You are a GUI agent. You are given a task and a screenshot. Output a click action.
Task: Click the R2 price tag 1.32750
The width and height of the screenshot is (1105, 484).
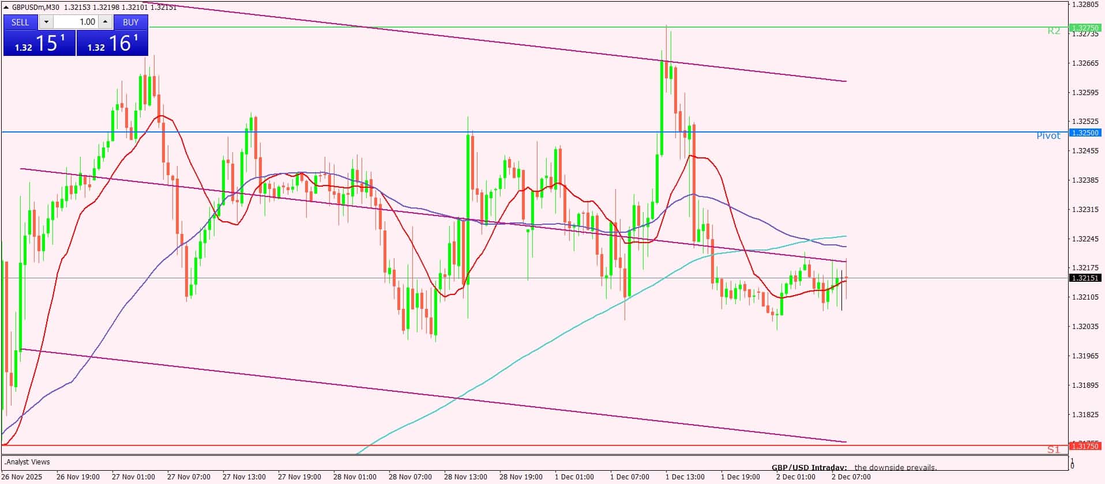(x=1084, y=28)
